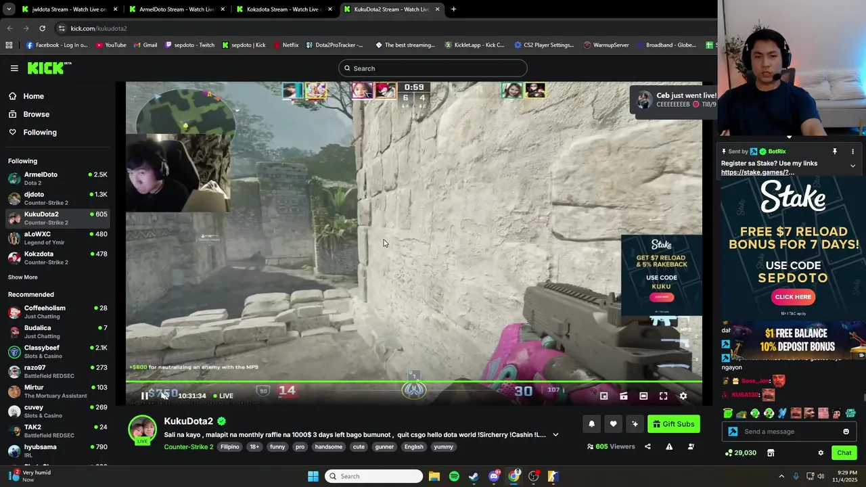Reload the page

click(42, 28)
